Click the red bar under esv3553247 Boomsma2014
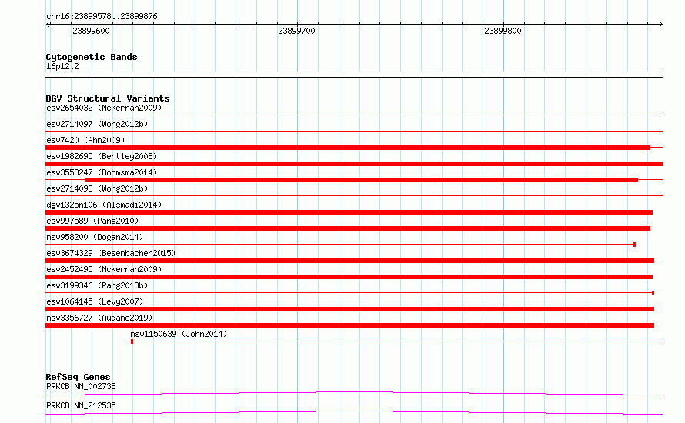 [362, 180]
